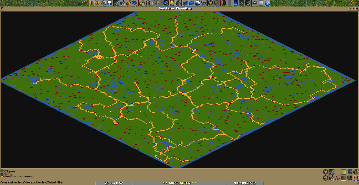Show the ship list icon
The height and width of the screenshot is (185, 359).
pos(197,3)
